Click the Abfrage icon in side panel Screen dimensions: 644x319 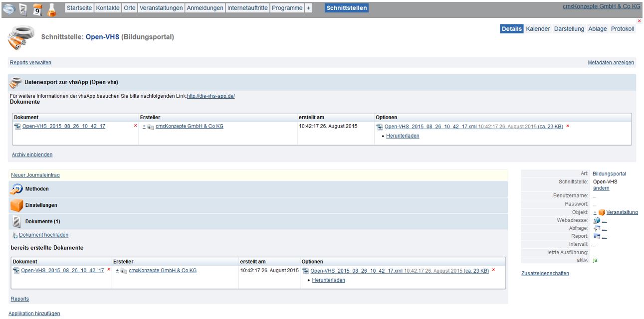[x=597, y=228]
